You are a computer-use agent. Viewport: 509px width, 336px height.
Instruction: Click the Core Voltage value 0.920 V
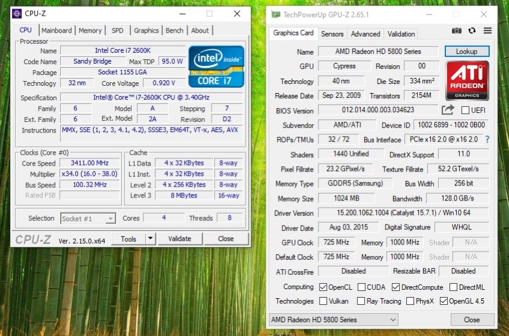[x=164, y=83]
